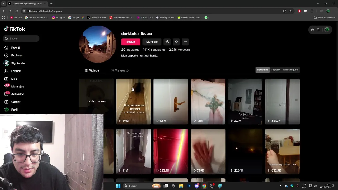Open dark video with 226.1K views
The height and width of the screenshot is (190, 338).
[x=245, y=151]
